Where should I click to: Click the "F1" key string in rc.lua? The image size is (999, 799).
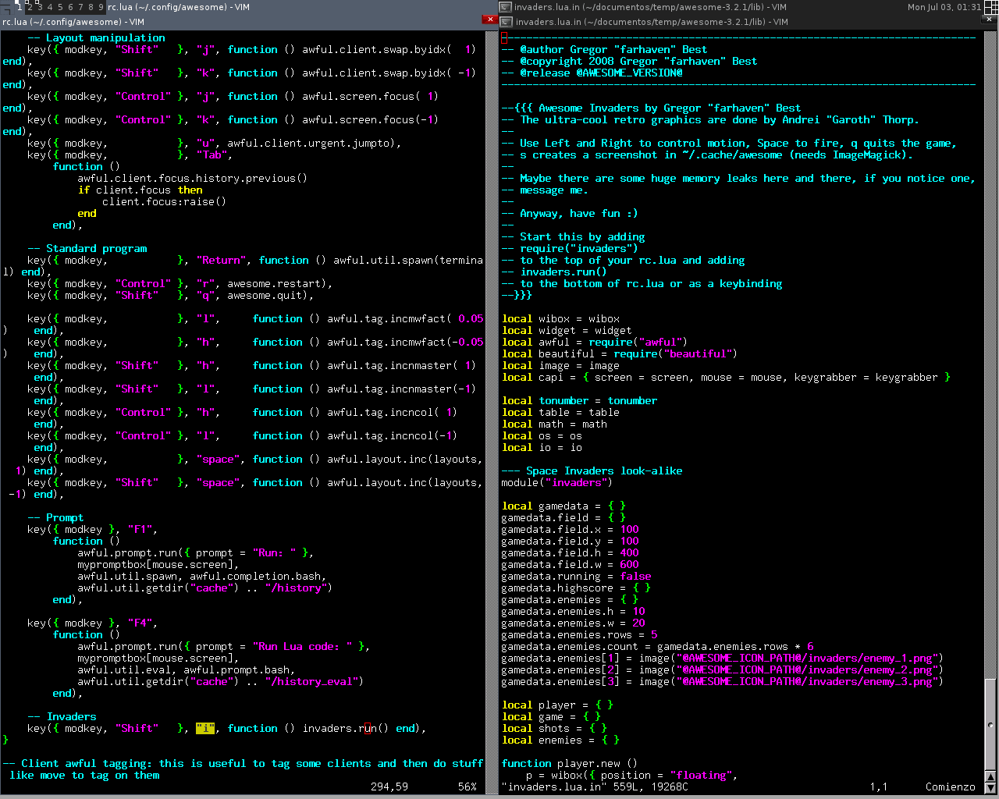pos(140,529)
